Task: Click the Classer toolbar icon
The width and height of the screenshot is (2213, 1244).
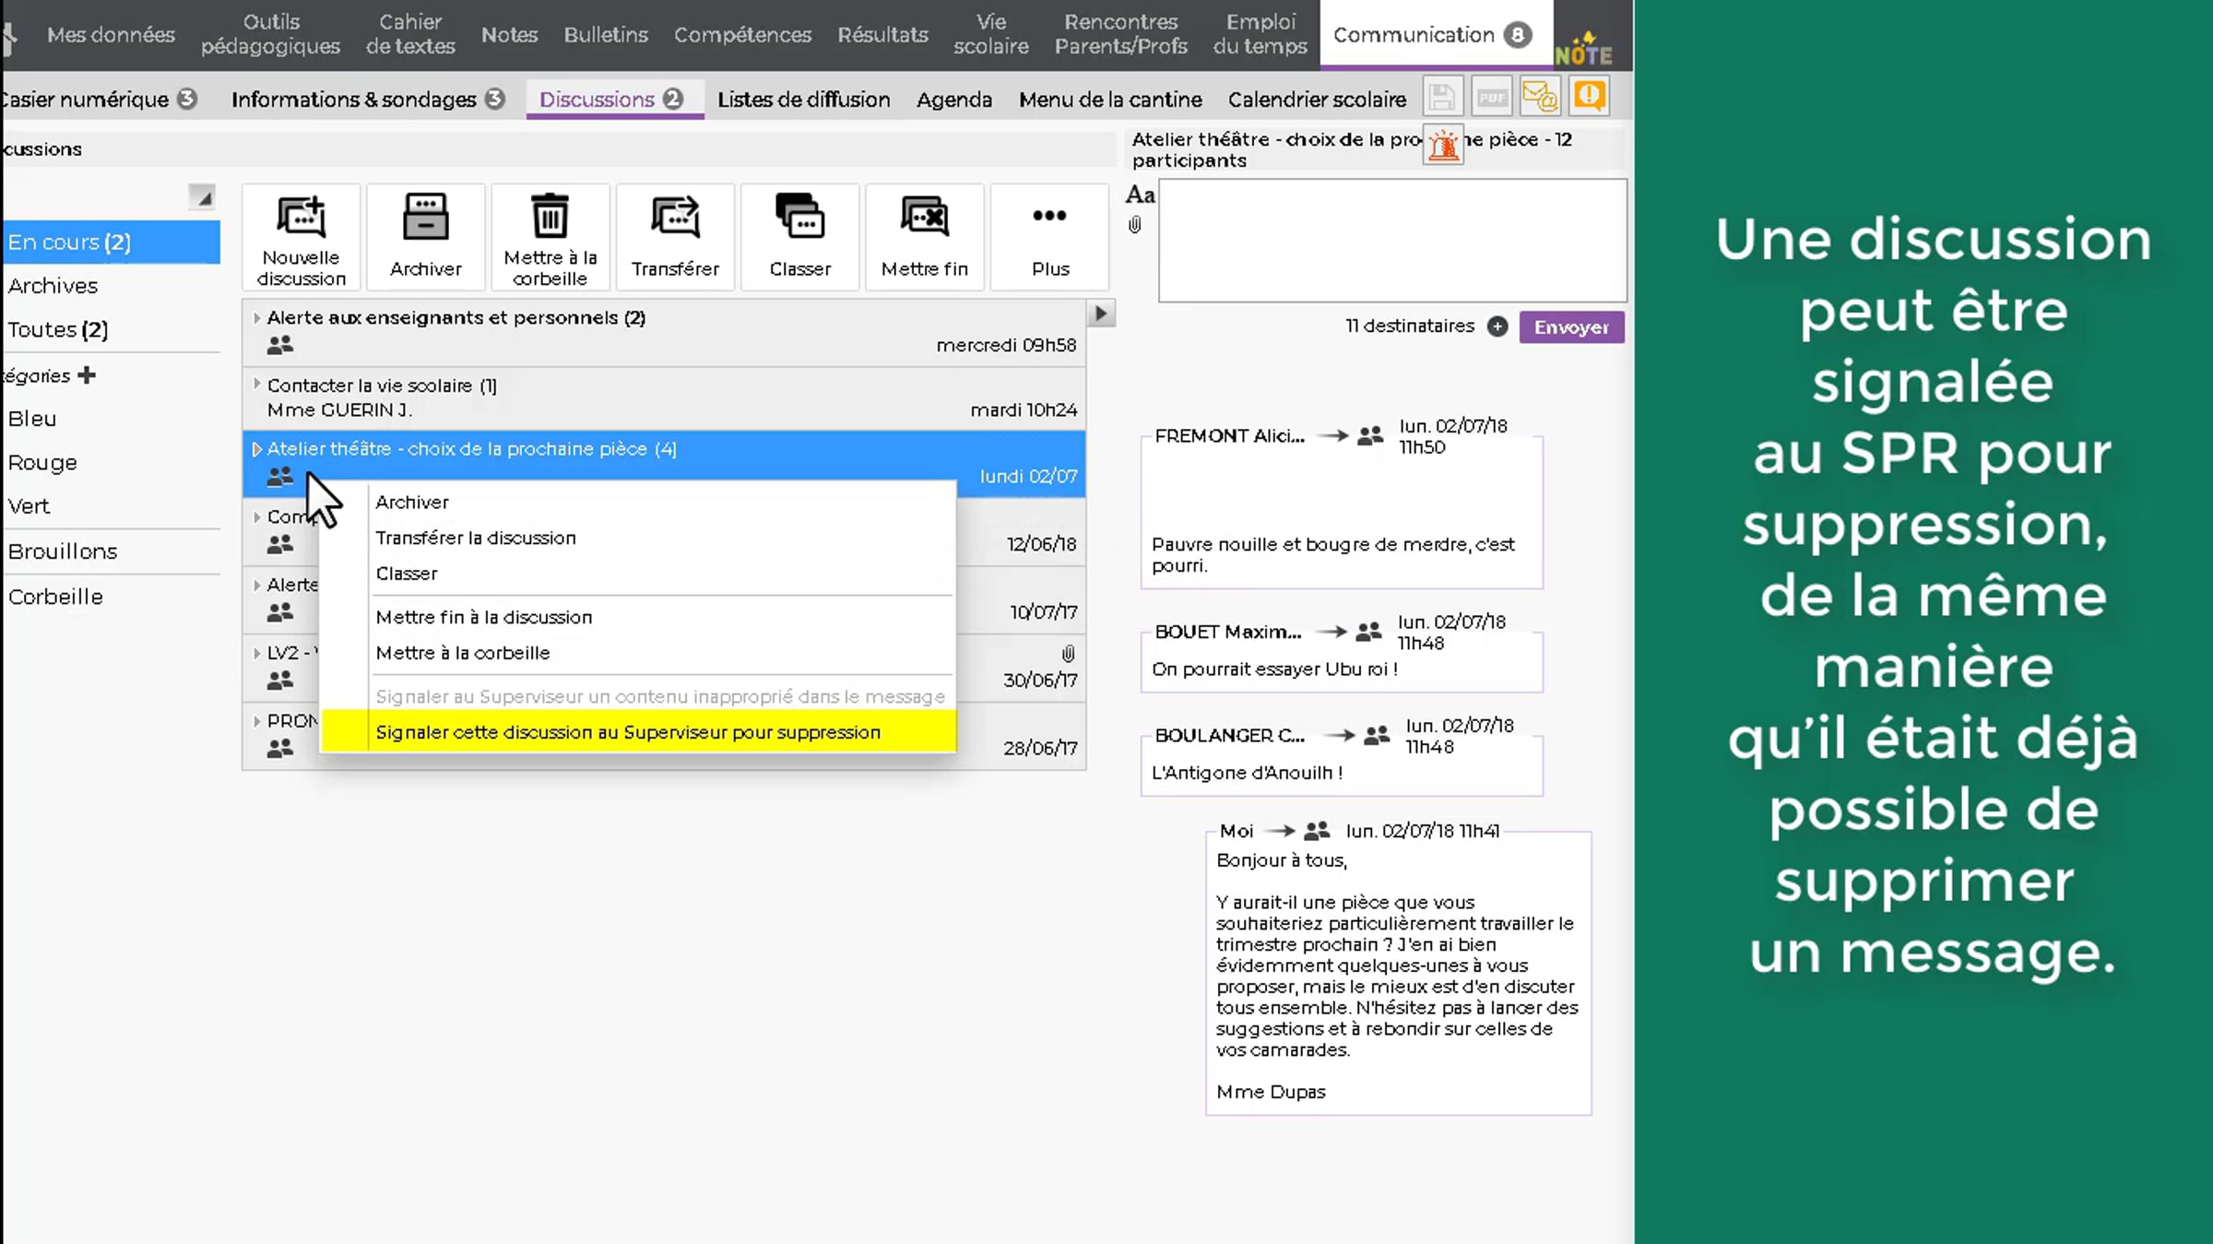Action: coord(799,218)
